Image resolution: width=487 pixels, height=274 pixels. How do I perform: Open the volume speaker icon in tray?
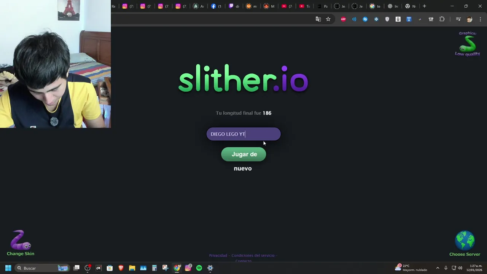click(460, 268)
